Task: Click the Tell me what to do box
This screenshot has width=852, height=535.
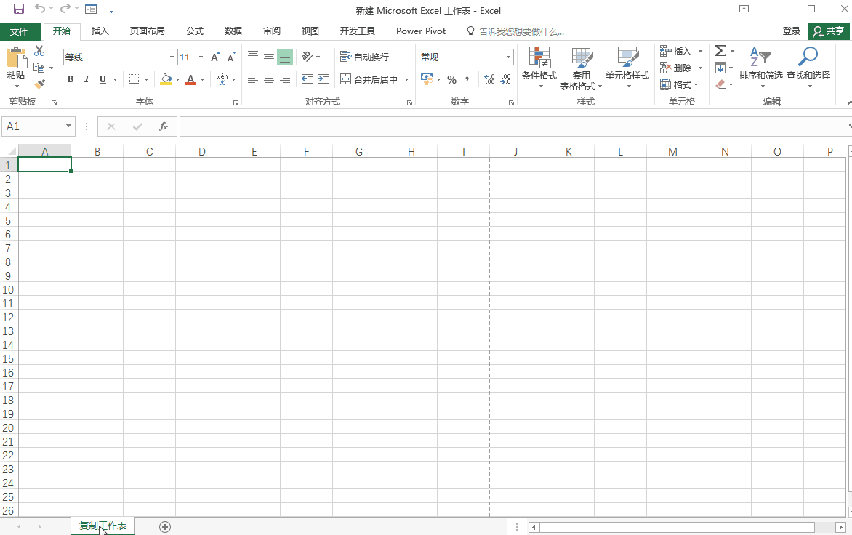Action: point(515,31)
